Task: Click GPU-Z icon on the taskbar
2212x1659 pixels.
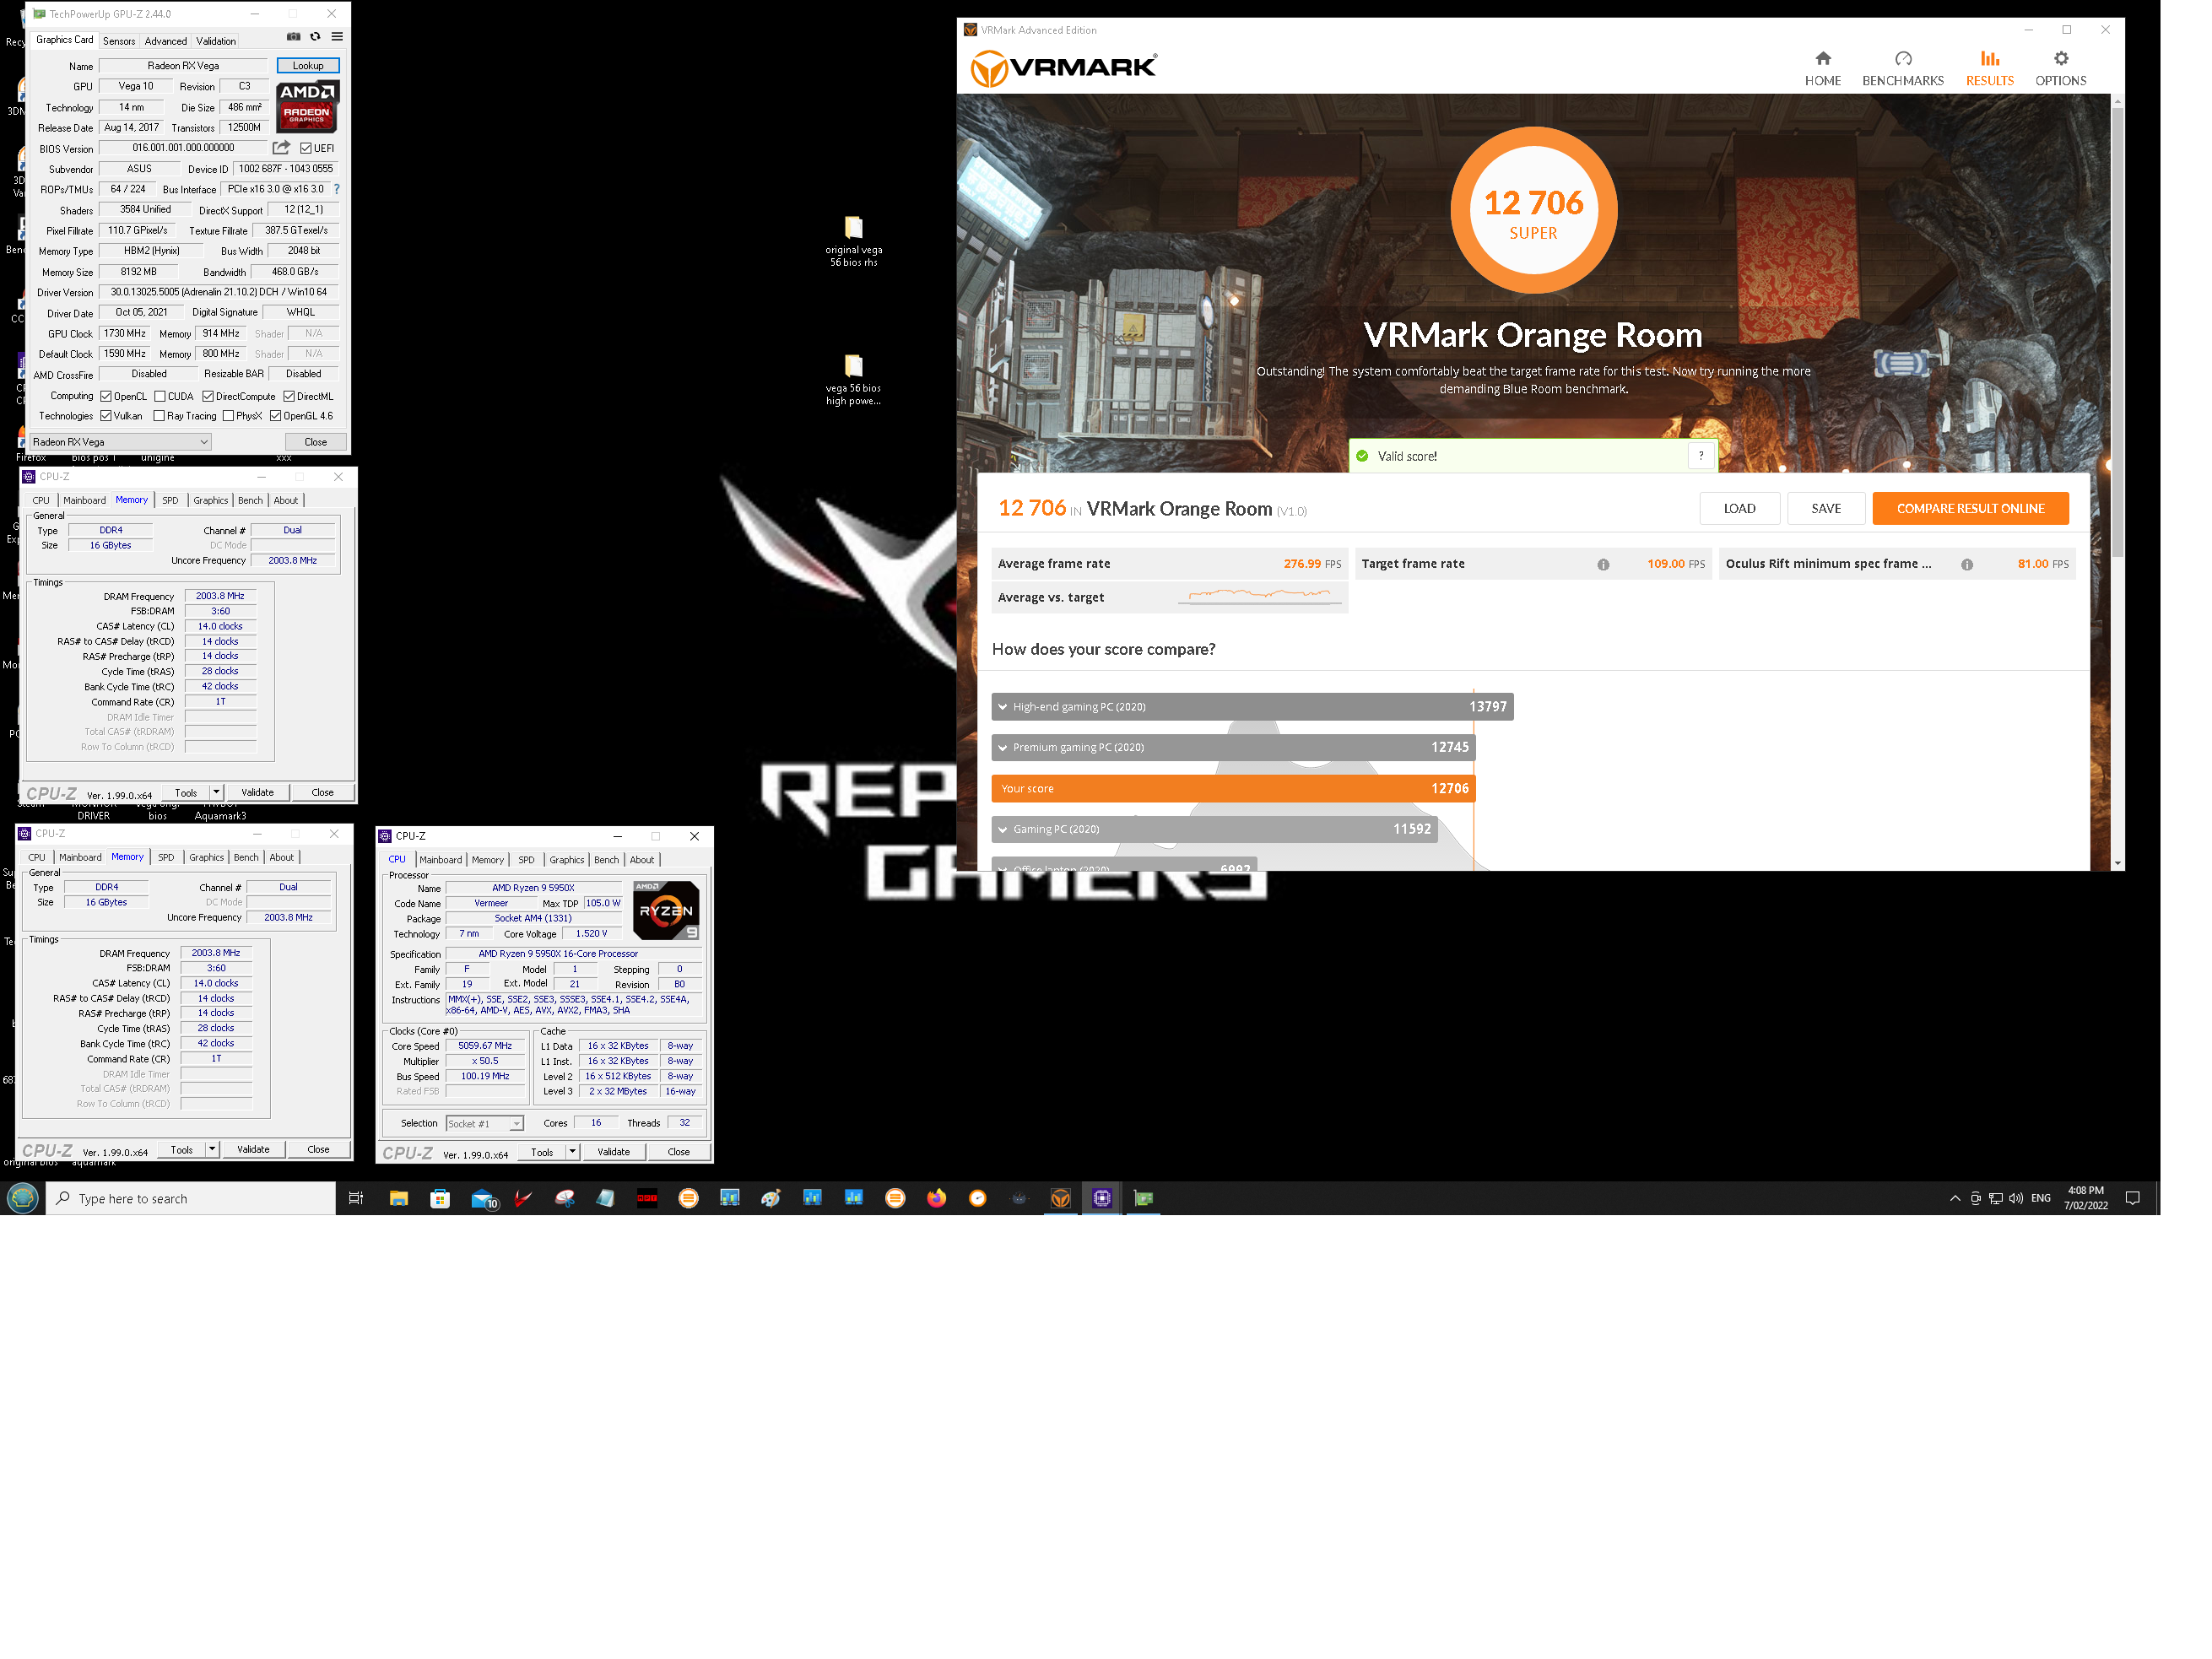Action: (1143, 1198)
